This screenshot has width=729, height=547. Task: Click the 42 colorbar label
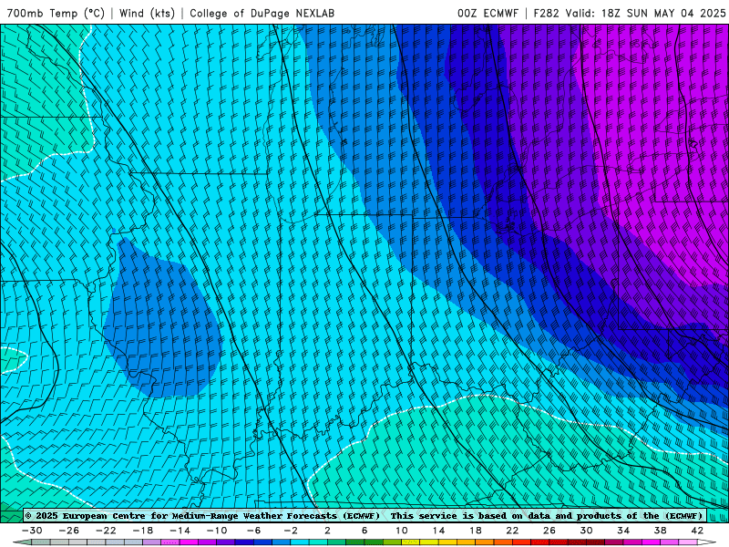click(697, 531)
